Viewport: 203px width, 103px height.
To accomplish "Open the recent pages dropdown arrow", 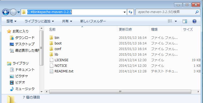I will click(x=18, y=12).
